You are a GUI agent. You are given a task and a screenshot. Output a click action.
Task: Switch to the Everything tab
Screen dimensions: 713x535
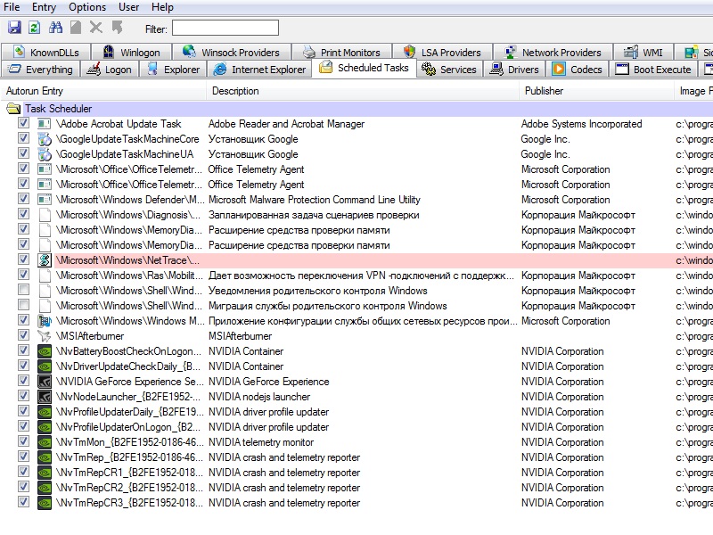[40, 70]
